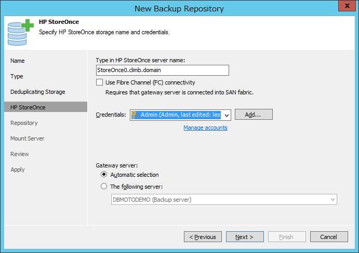Click the Add... credentials button
This screenshot has width=359, height=253.
[x=254, y=115]
